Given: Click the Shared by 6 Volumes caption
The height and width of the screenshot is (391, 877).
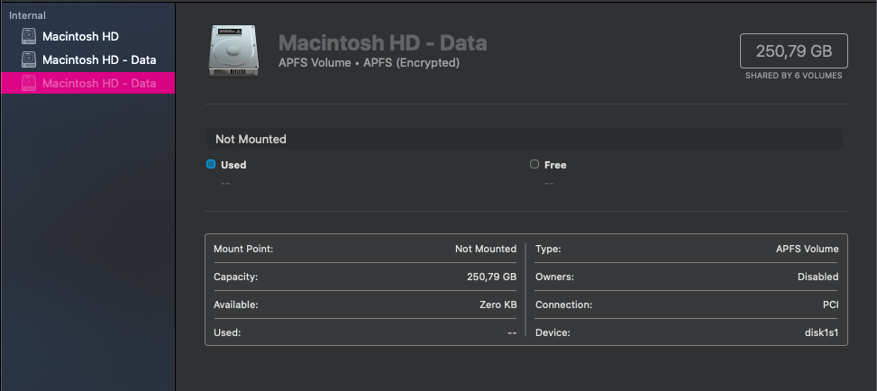Looking at the screenshot, I should 793,76.
